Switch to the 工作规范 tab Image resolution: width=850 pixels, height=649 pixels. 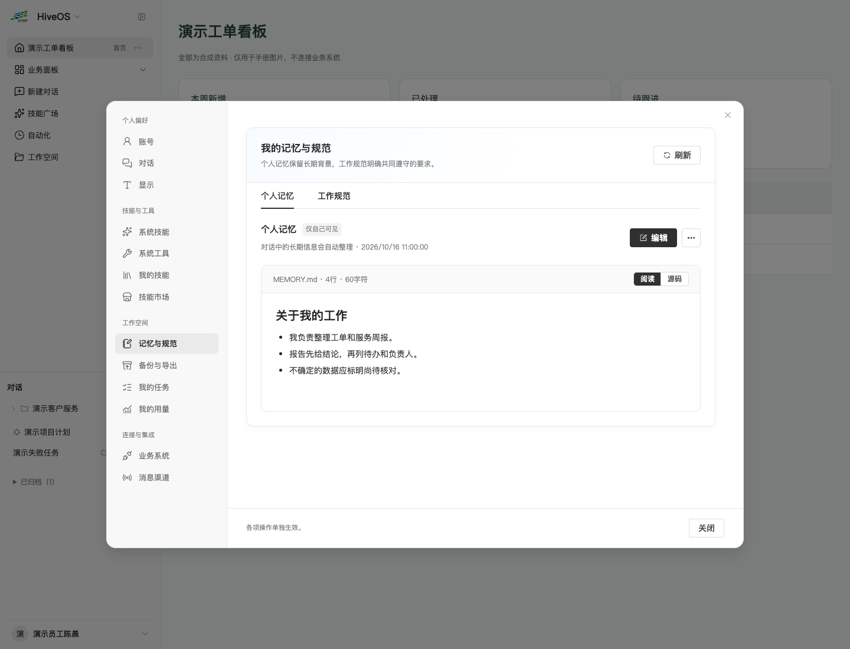(x=334, y=196)
